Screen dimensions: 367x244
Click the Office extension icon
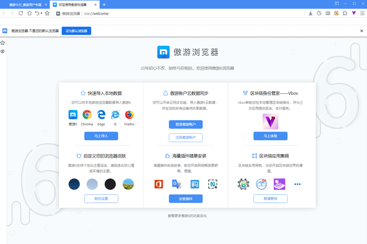click(x=159, y=184)
